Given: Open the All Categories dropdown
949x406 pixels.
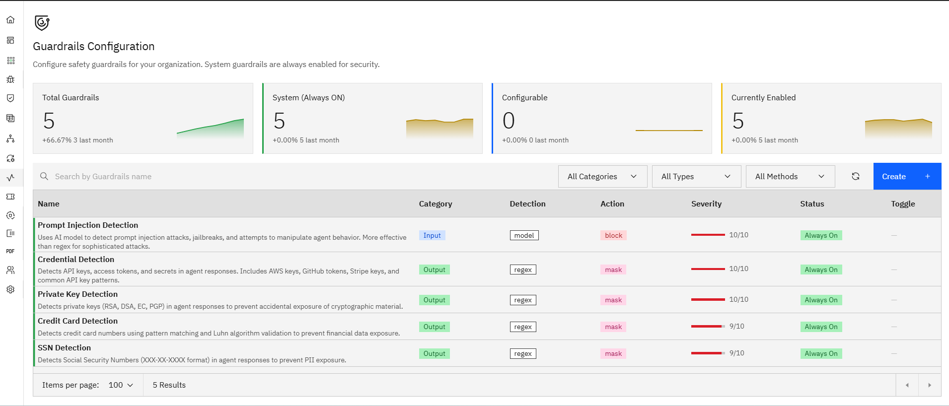Looking at the screenshot, I should 602,176.
